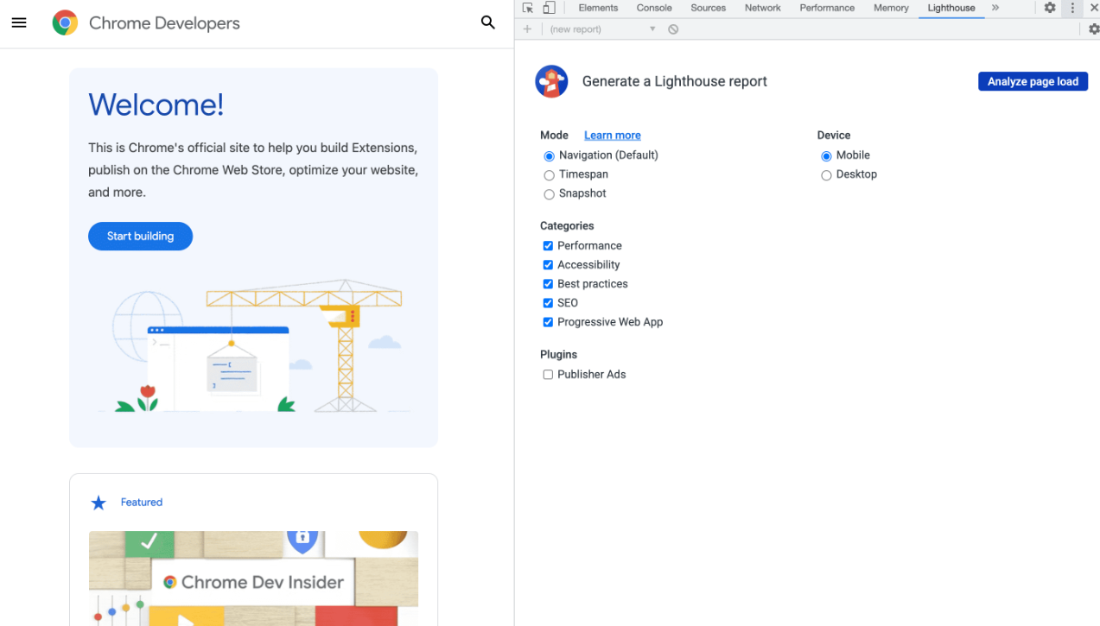Switch to the Network tab
Image resolution: width=1100 pixels, height=626 pixels.
tap(762, 8)
